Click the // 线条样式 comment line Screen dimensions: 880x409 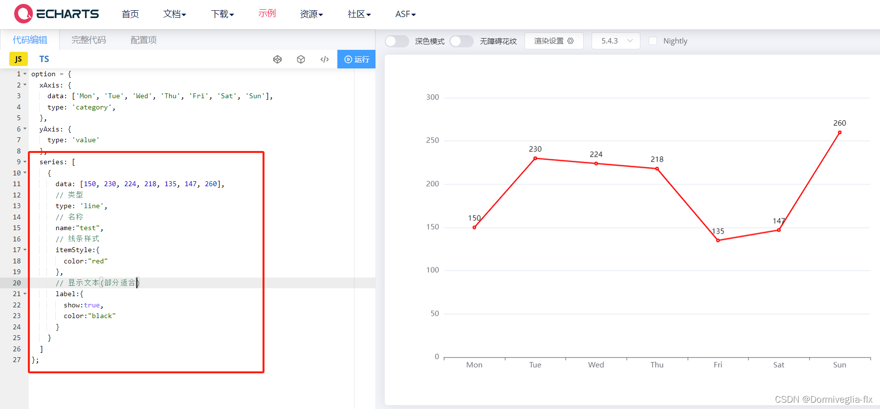tap(77, 238)
